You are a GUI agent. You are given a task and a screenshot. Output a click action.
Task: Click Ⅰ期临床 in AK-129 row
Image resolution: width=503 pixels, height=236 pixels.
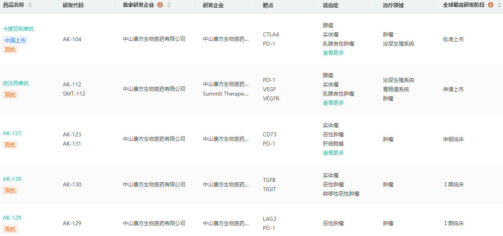tap(453, 223)
